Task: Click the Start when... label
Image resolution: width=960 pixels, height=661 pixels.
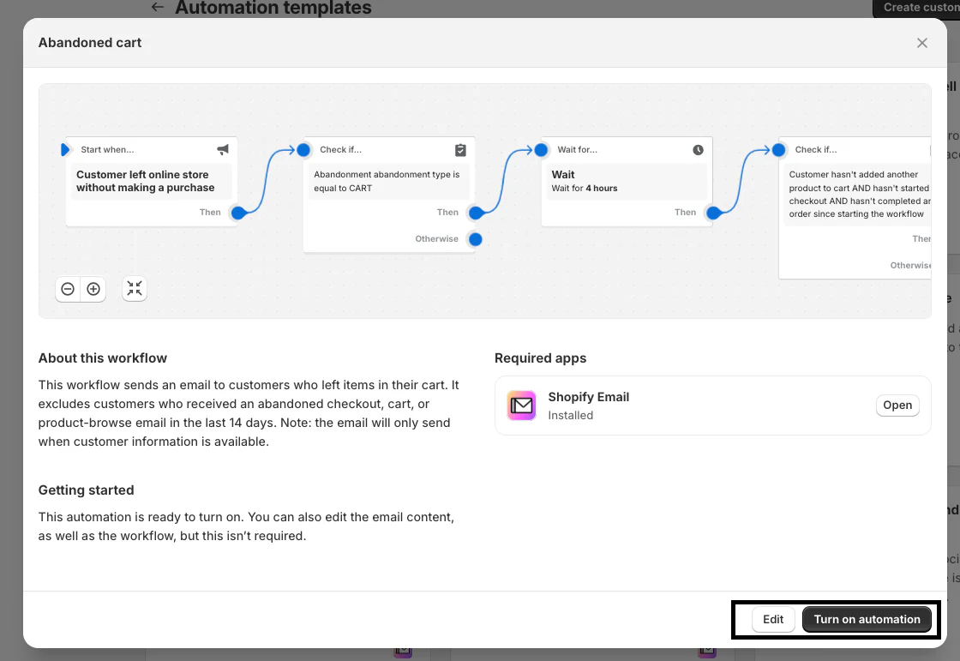Action: [x=107, y=149]
